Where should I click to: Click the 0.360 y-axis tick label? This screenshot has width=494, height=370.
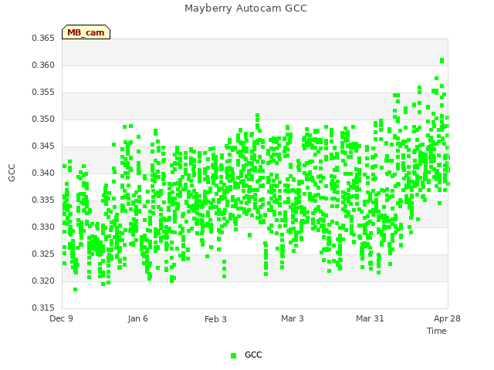click(x=43, y=65)
